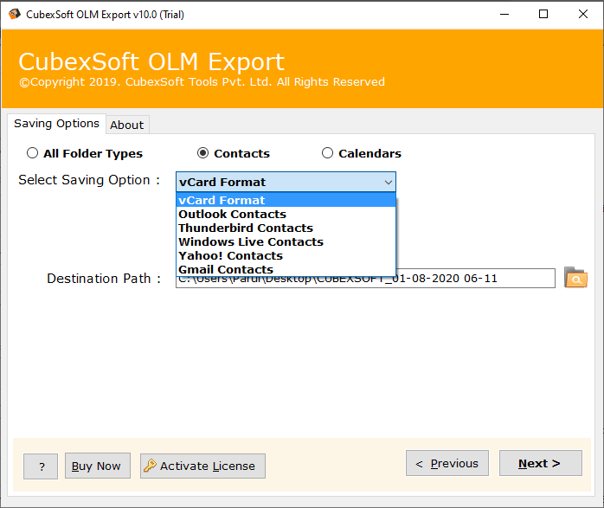Click the Buy Now button
The height and width of the screenshot is (508, 604).
98,466
